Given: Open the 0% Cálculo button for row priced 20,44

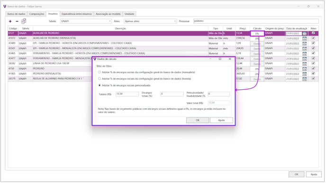Looking at the screenshot, I should coord(257,69).
